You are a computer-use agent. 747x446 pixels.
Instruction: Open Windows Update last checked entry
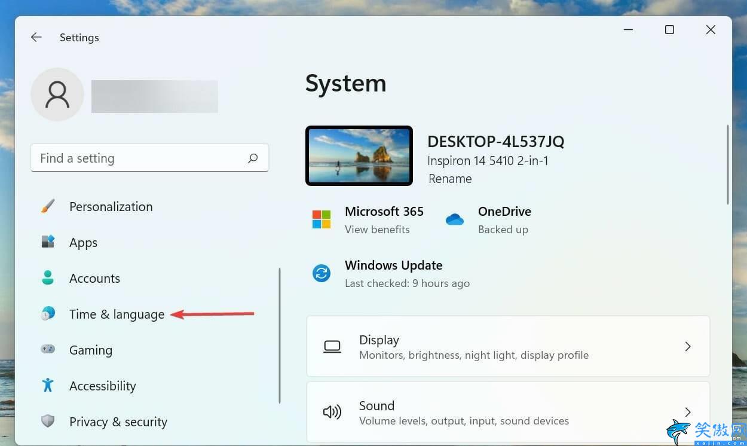click(407, 283)
